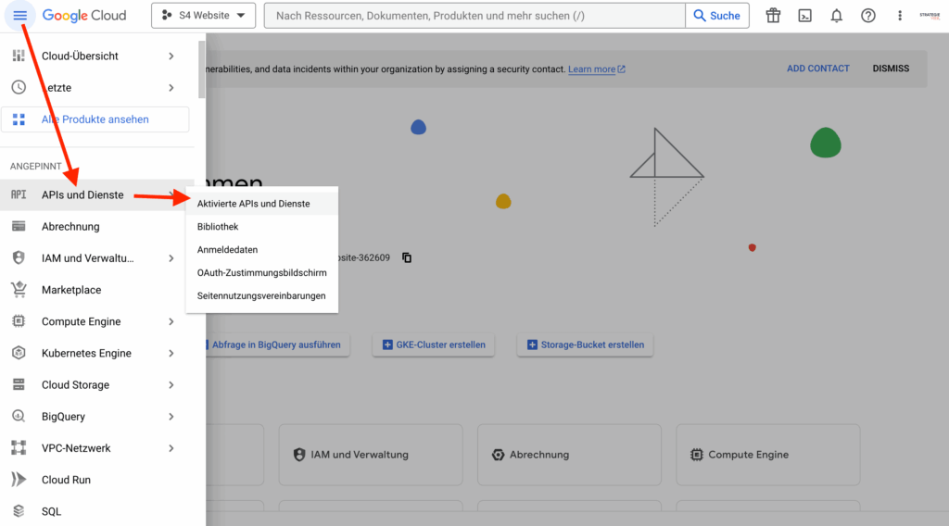Open the IAM und Verwaltung quick-access card

click(x=371, y=455)
